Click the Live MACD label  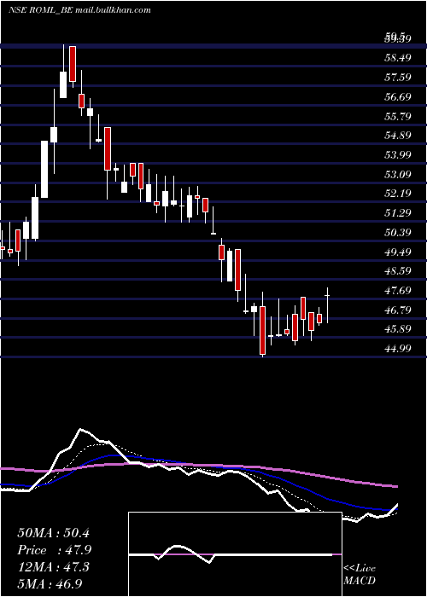(x=360, y=574)
